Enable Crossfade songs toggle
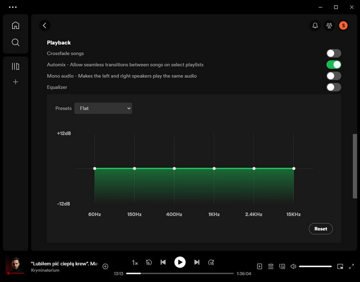 333,54
